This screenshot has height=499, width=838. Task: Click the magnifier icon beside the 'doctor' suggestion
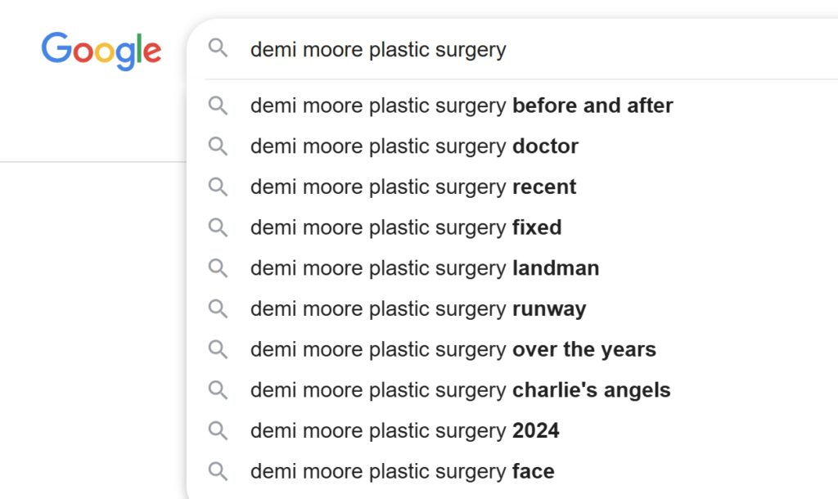click(x=218, y=146)
